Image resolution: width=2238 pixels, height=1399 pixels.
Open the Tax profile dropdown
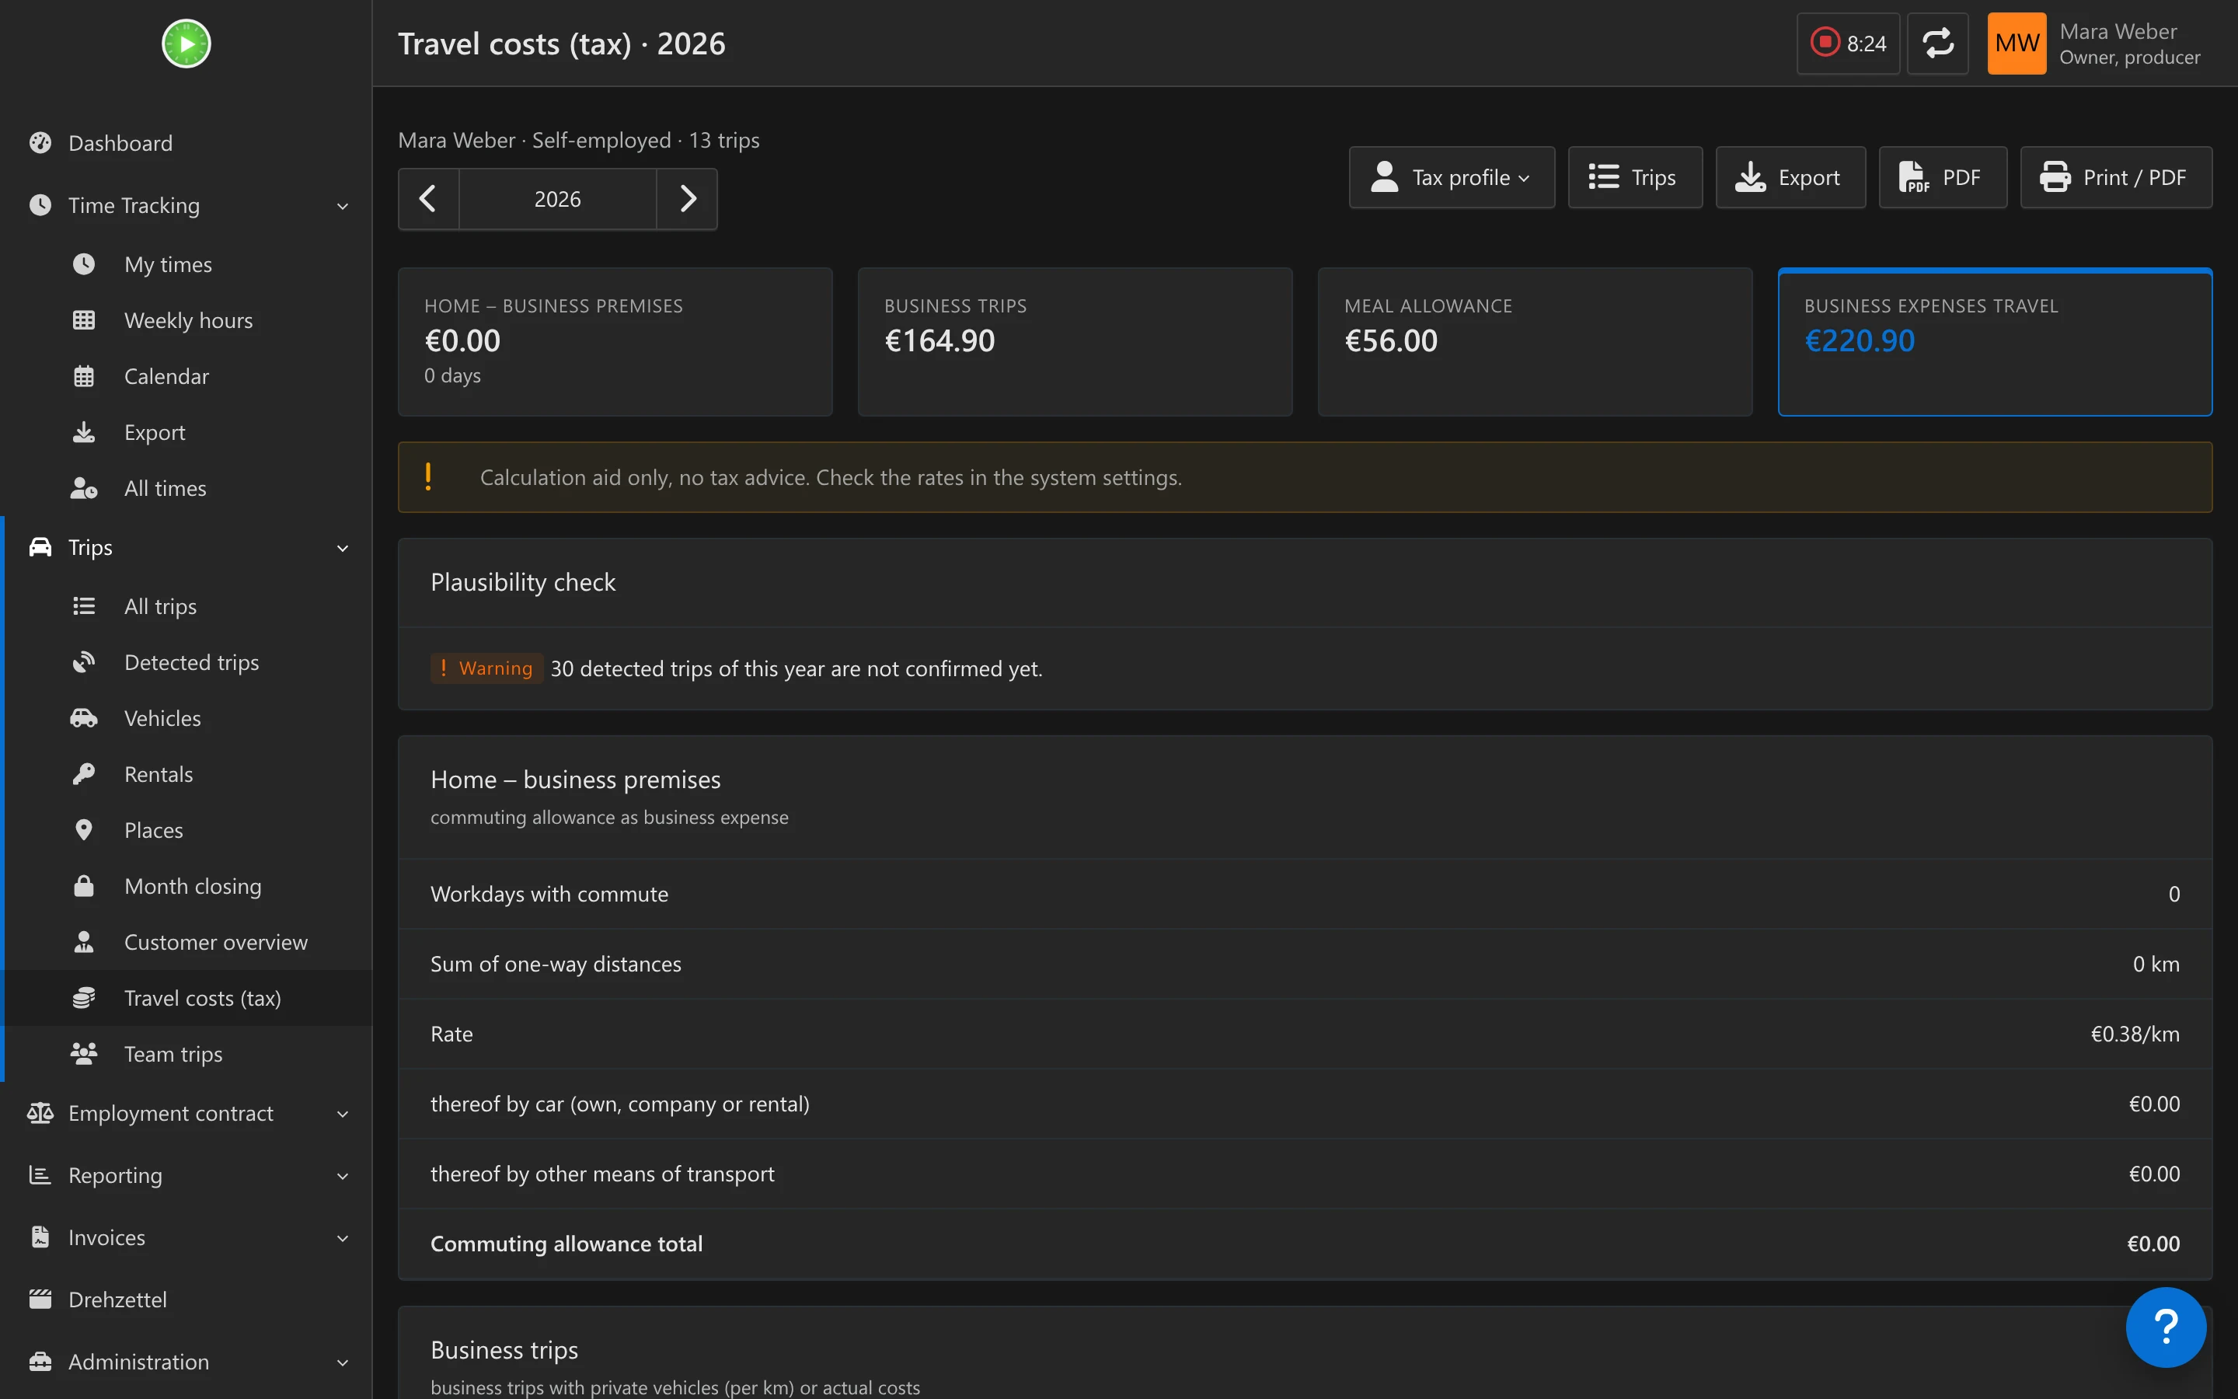click(x=1451, y=178)
